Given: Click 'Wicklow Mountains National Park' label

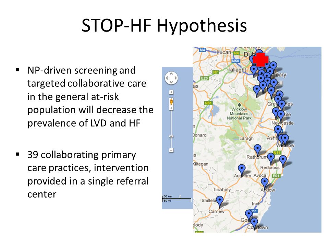Looking at the screenshot, I should pos(239,114).
